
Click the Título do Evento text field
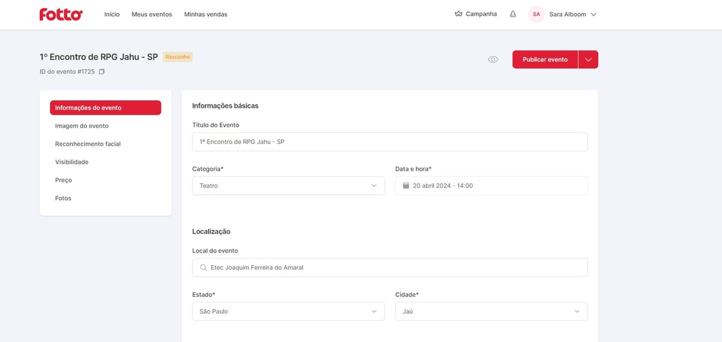[x=390, y=142]
